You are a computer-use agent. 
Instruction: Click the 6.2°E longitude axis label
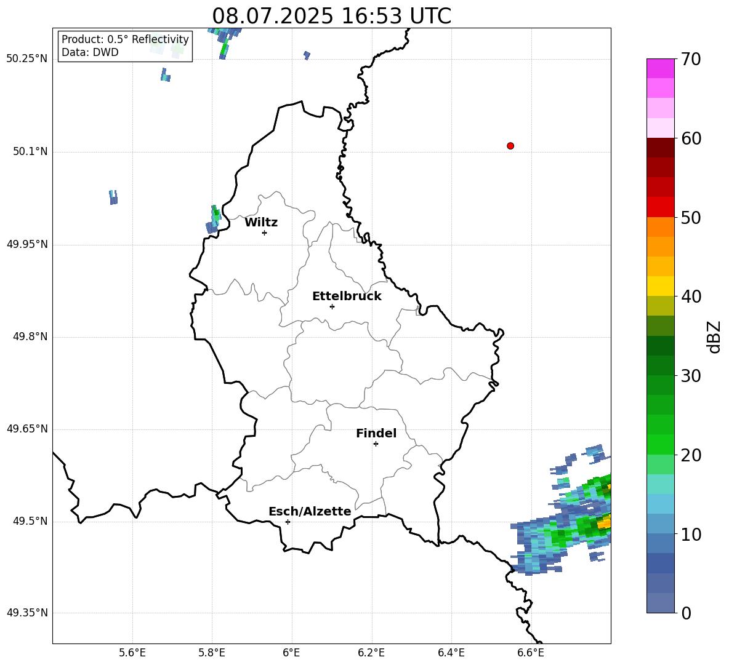click(371, 653)
